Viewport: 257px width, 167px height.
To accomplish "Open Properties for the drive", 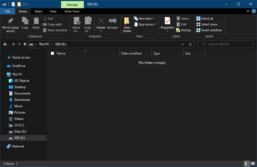I will pos(167,21).
